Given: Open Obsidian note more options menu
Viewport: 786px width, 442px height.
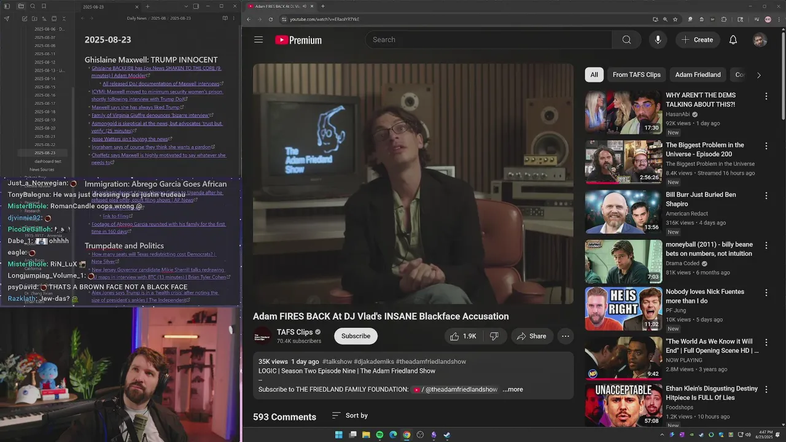Looking at the screenshot, I should click(235, 18).
